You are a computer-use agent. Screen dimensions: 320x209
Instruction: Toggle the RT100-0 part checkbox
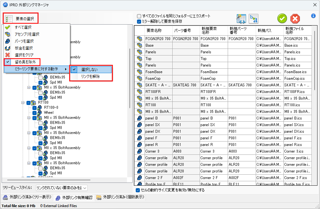(34, 108)
